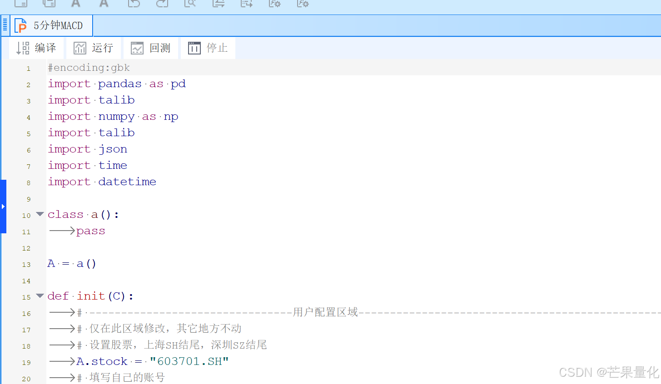The height and width of the screenshot is (384, 661).
Task: Click the export-with-arrow toolbar icon
Action: click(246, 5)
